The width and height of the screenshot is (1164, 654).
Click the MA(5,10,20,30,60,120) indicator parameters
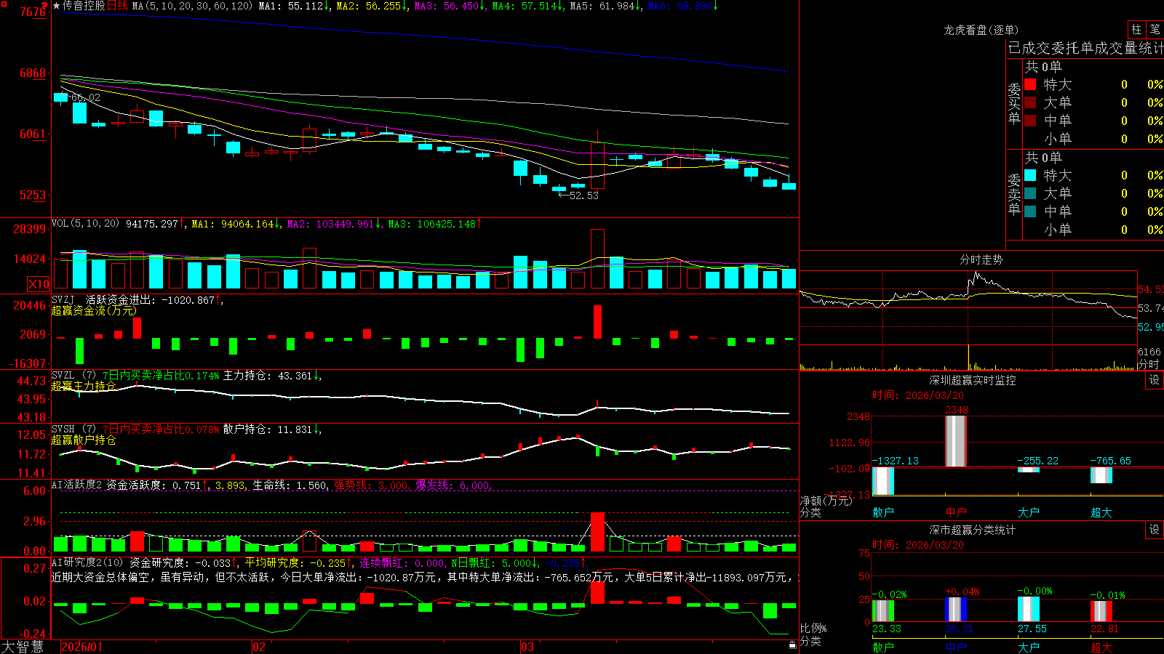192,6
